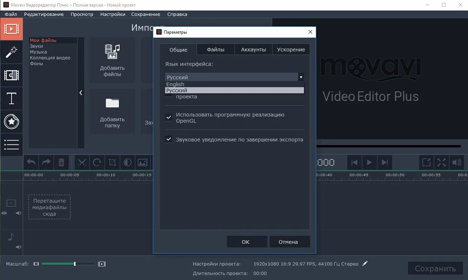This screenshot has width=468, height=280.
Task: Detach the player window icon
Action: [426, 162]
